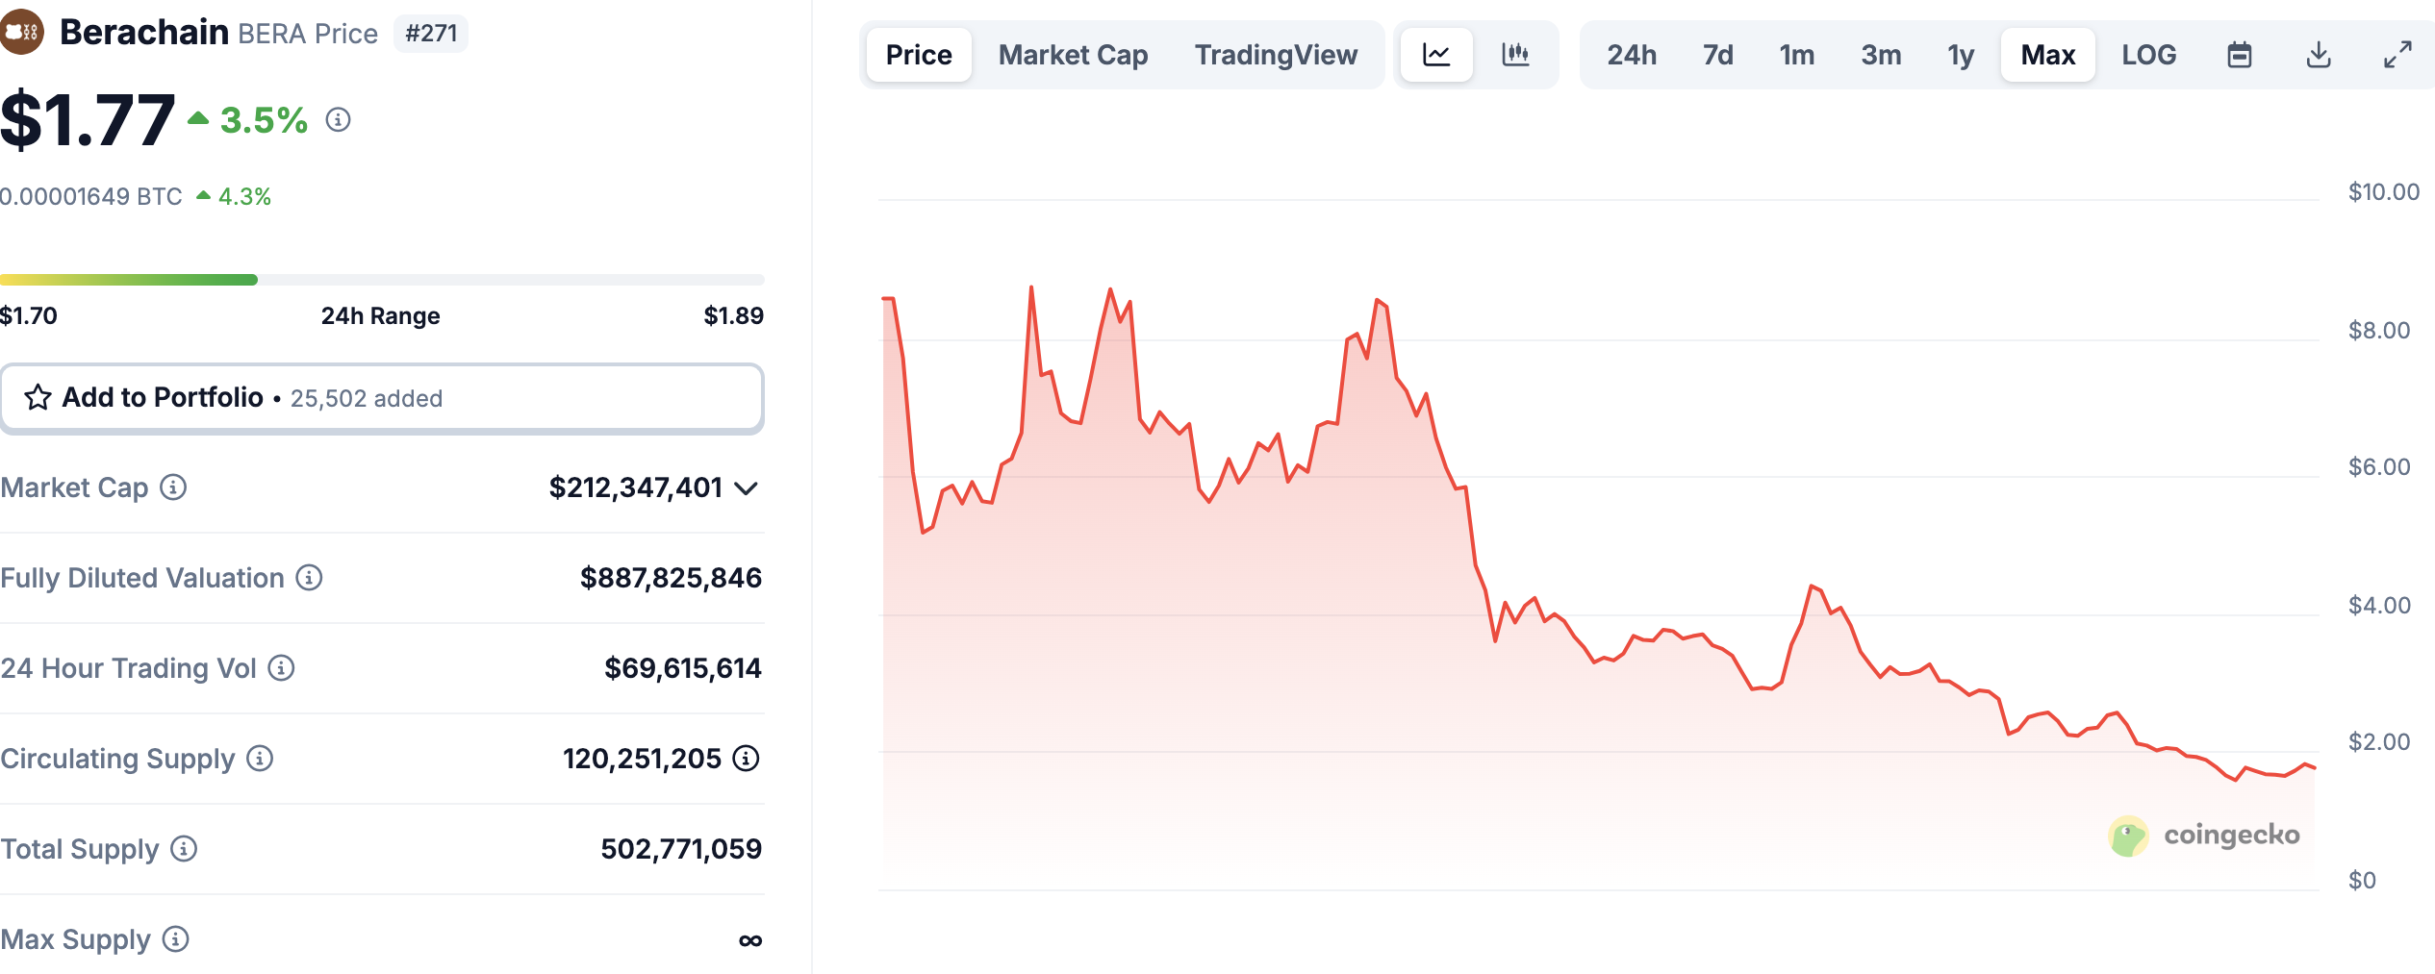
Task: Click the $887,825,846 valuation value
Action: pos(671,578)
